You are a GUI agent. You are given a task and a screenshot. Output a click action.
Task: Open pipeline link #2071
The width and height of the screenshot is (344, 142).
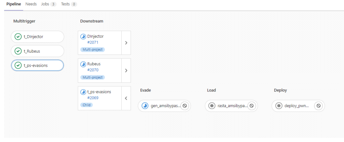93,42
